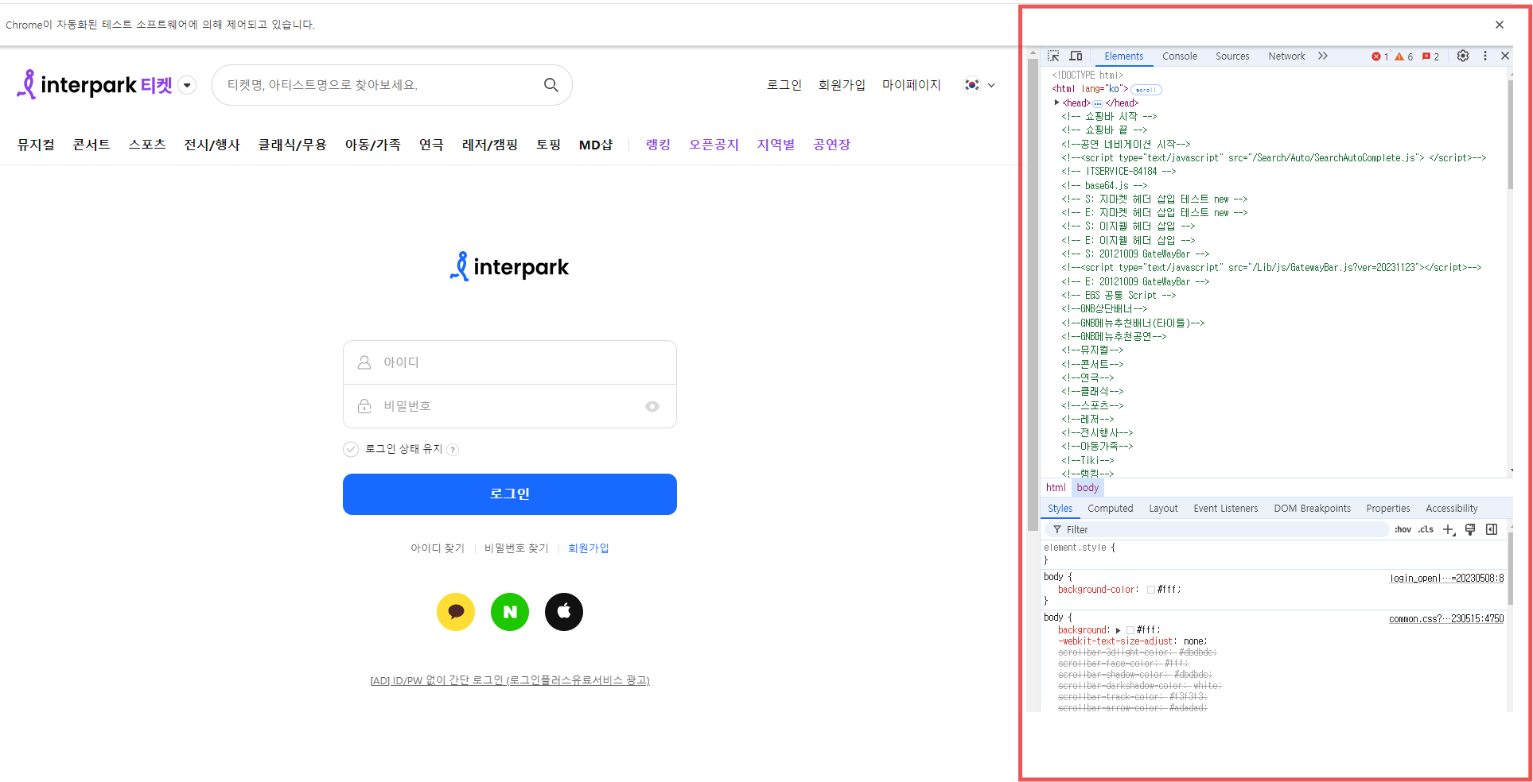Image resolution: width=1533 pixels, height=782 pixels.
Task: Focus the ticket search box
Action: (392, 85)
